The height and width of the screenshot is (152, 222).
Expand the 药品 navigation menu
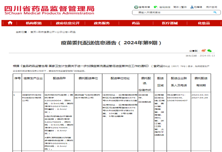[136, 23]
